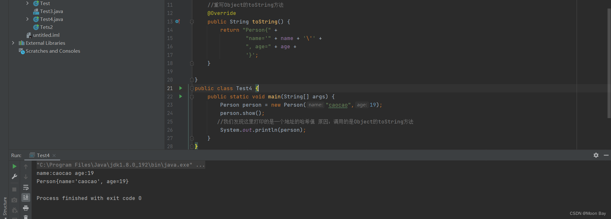The width and height of the screenshot is (611, 219).
Task: Click the External Libraries icon
Action: click(21, 43)
